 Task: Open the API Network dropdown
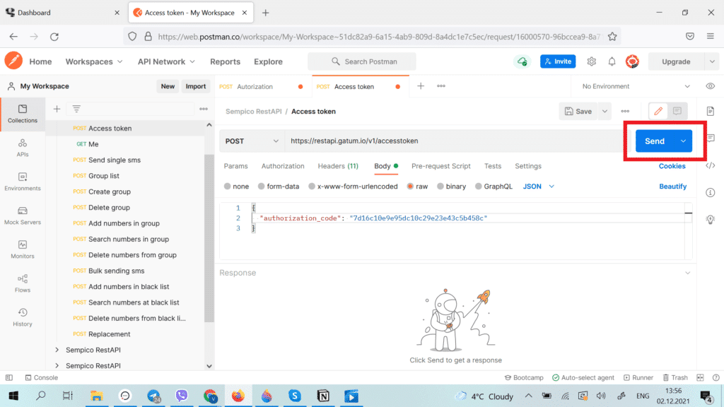click(x=166, y=61)
